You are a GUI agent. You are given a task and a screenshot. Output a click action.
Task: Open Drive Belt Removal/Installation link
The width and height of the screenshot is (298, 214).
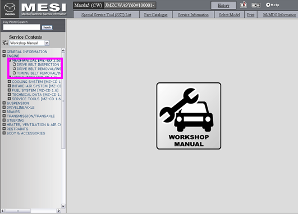point(39,69)
